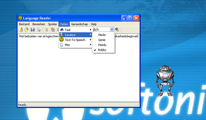This screenshot has height=120, width=206.
Task: Expand the language dropdown arrow
Action: coord(112,30)
